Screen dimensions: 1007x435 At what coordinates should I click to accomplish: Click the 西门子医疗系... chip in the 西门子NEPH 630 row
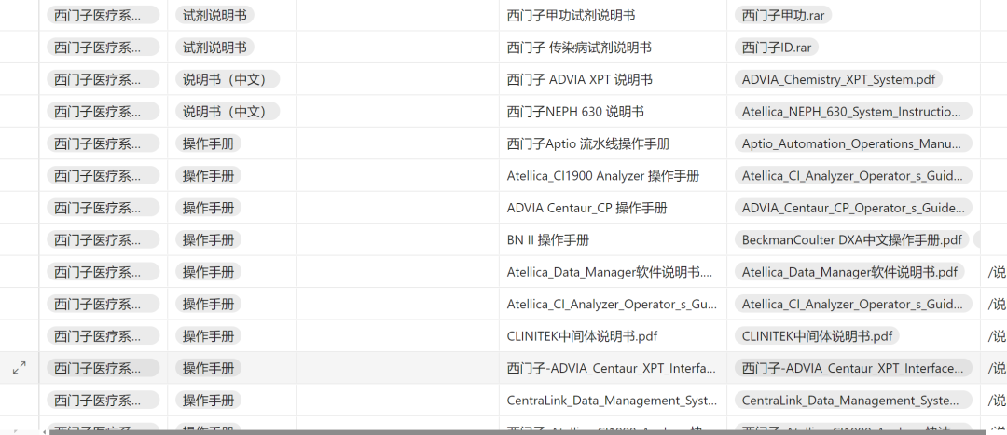(x=103, y=112)
